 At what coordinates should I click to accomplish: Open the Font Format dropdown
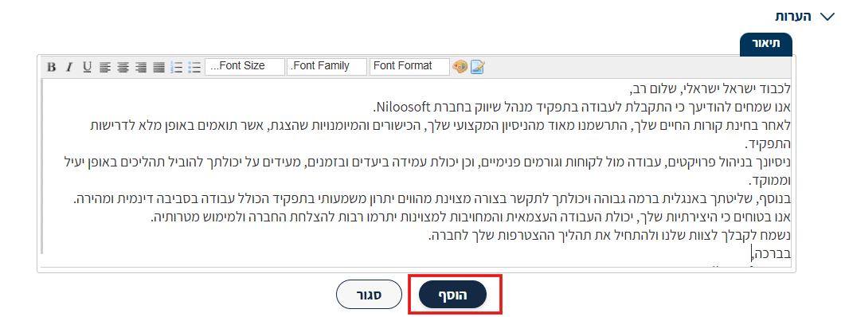(x=409, y=66)
